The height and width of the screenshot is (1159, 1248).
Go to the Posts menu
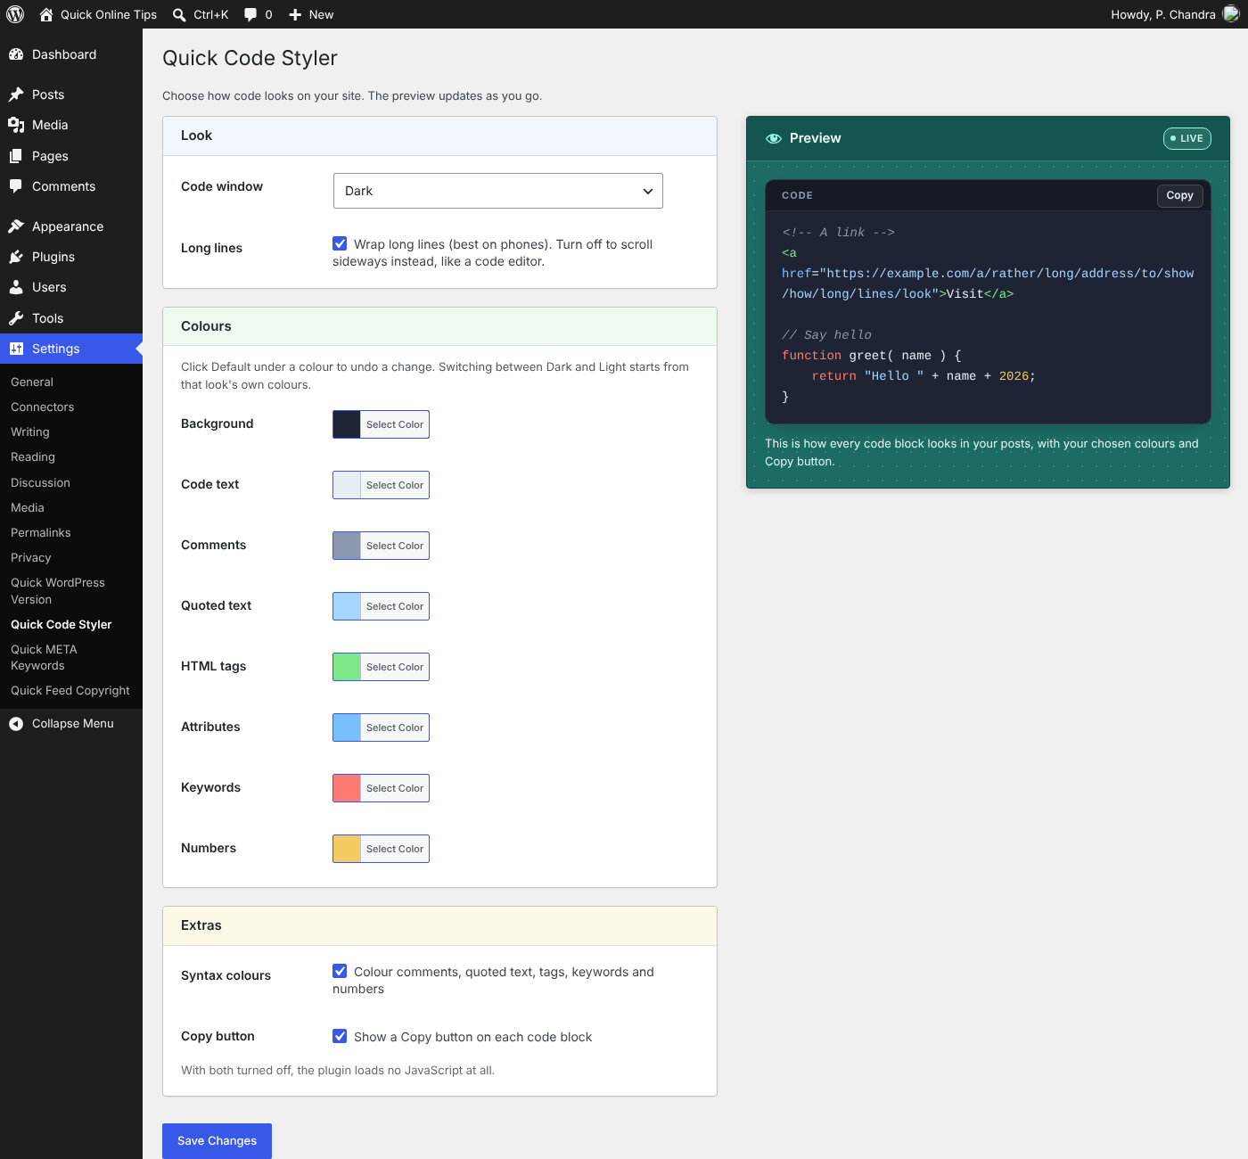(71, 95)
